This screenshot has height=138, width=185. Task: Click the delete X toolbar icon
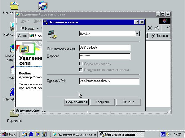[x=150, y=28]
